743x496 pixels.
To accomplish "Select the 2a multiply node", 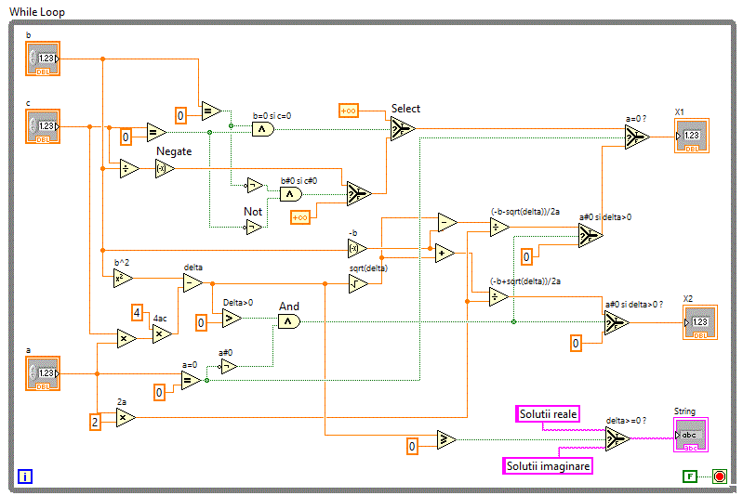I will [x=125, y=419].
